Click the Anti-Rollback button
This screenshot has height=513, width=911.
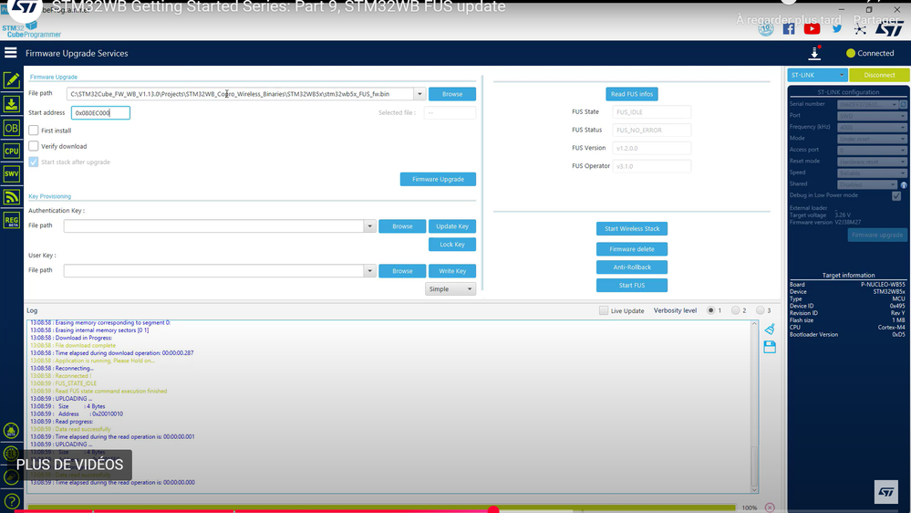(632, 267)
